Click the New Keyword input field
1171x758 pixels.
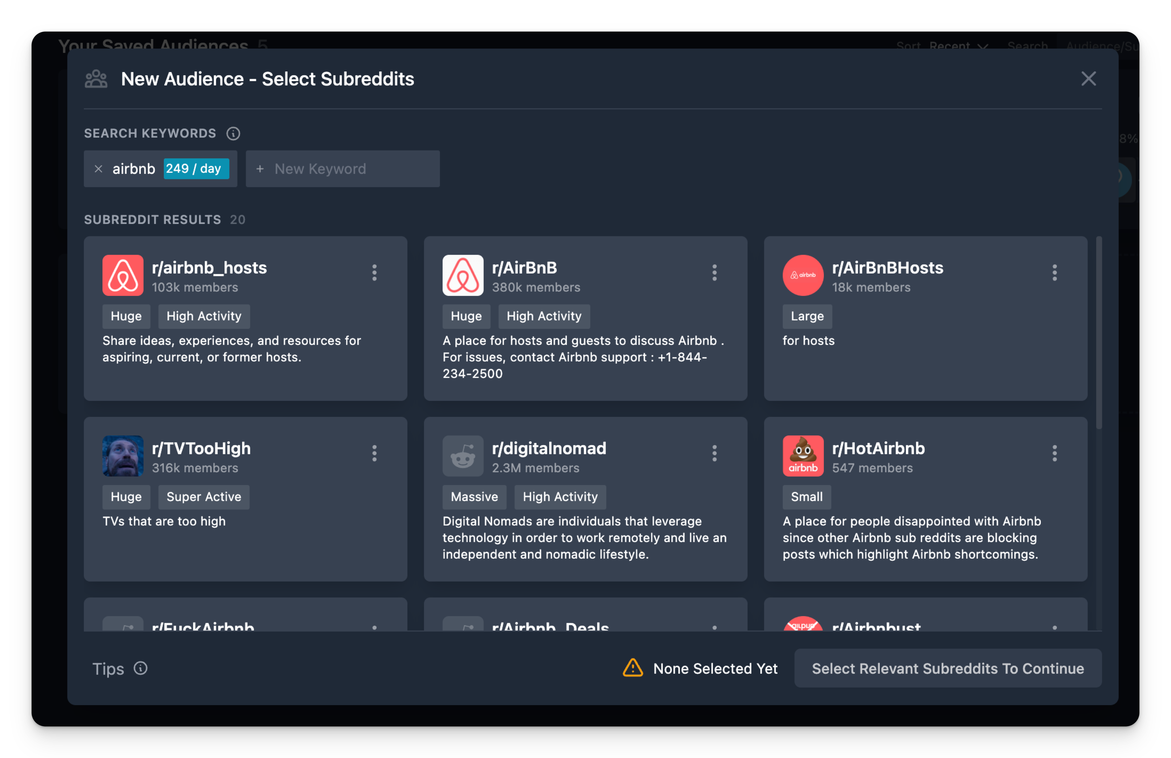(x=342, y=169)
